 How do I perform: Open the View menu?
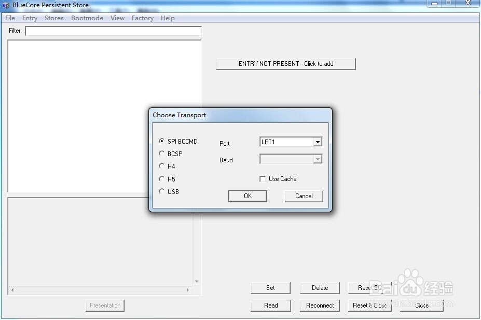pos(117,18)
